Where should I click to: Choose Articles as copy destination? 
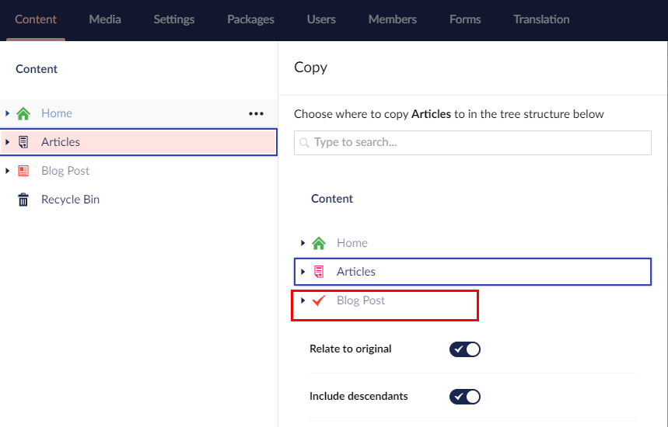pyautogui.click(x=356, y=272)
